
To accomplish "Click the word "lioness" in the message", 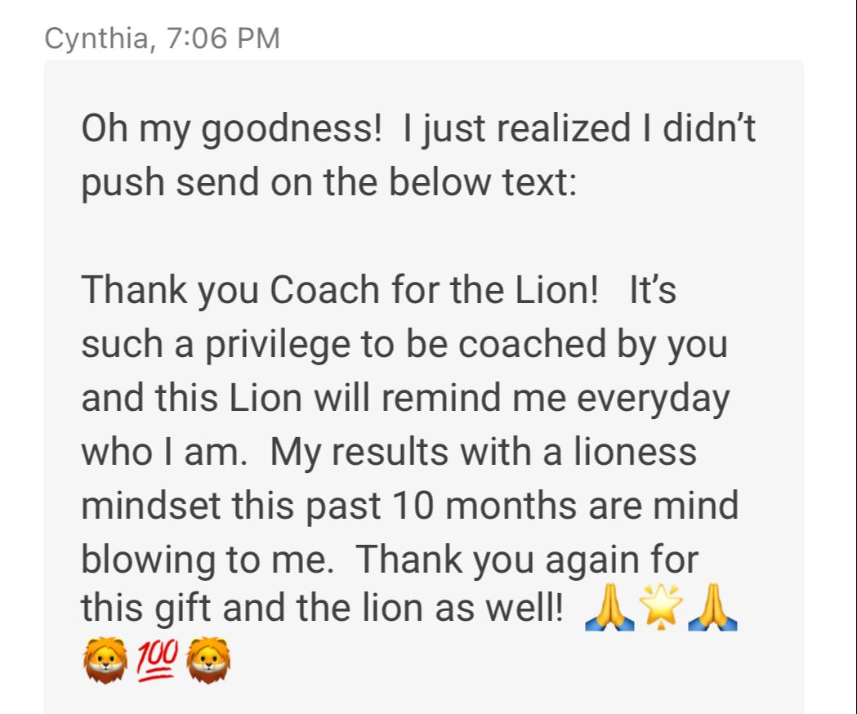I will 635,452.
